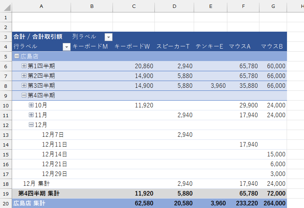
Task: Expand the 第3四半期 row
Action: pos(24,86)
